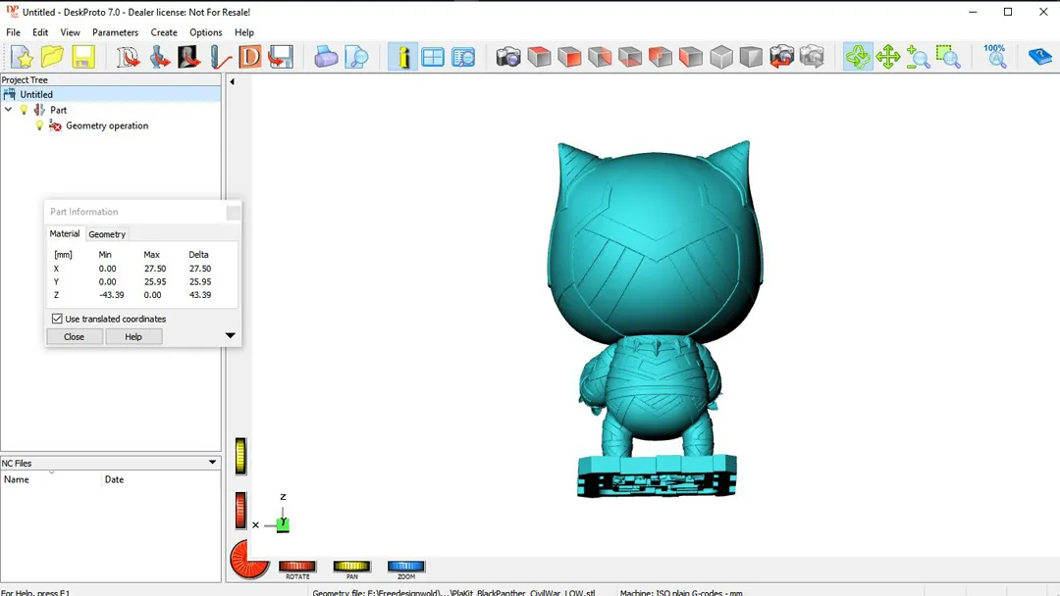Select the Top view cube icon

(539, 58)
